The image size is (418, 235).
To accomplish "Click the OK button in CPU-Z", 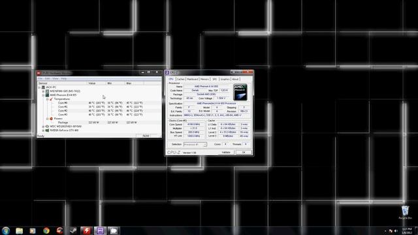I will pyautogui.click(x=244, y=152).
